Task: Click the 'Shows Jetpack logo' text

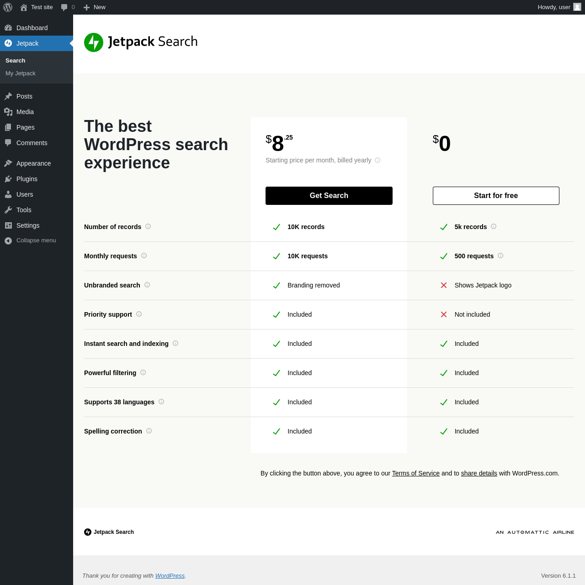Action: (x=483, y=285)
